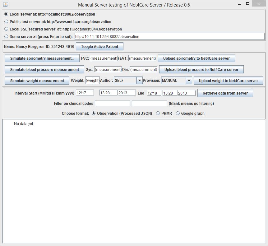Select the Local server radio button
The height and width of the screenshot is (246, 268).
click(7, 14)
